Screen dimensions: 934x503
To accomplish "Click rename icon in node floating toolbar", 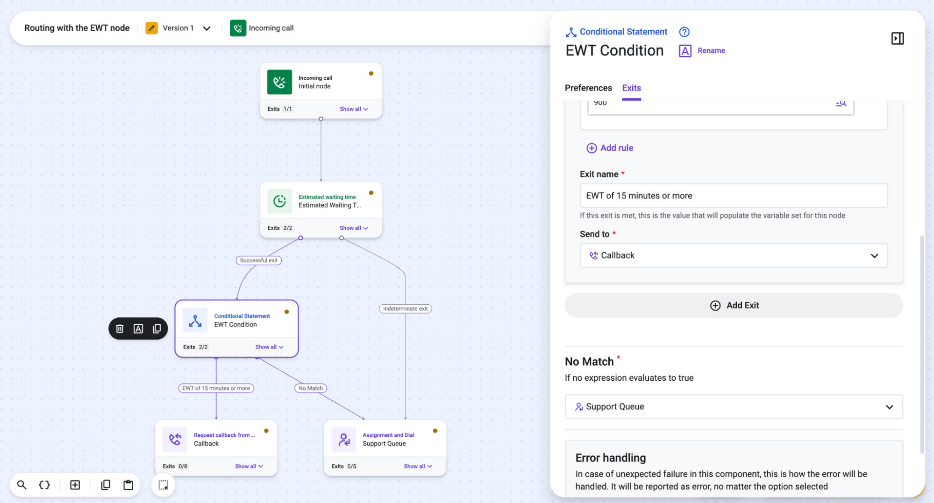I will tap(138, 328).
